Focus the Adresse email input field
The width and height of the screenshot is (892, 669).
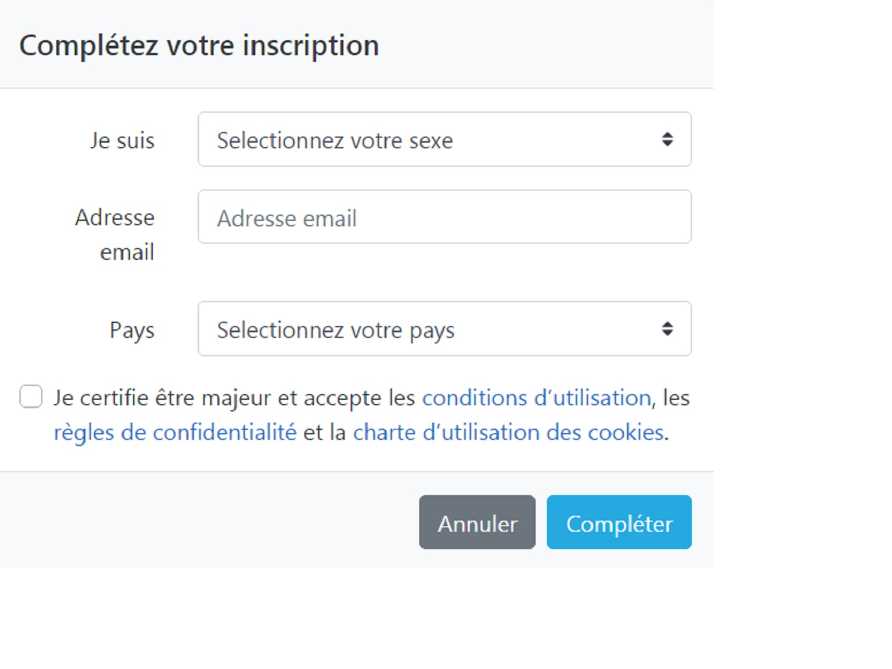(444, 217)
